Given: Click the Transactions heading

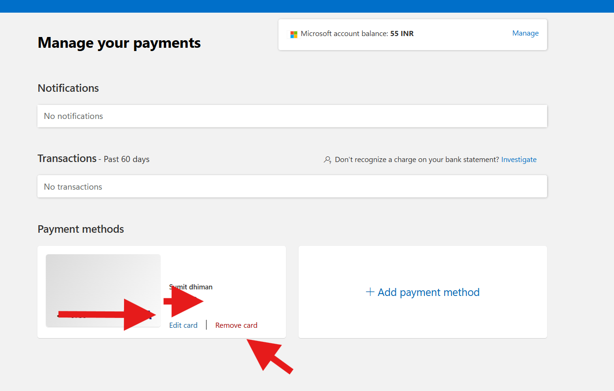Looking at the screenshot, I should (67, 158).
